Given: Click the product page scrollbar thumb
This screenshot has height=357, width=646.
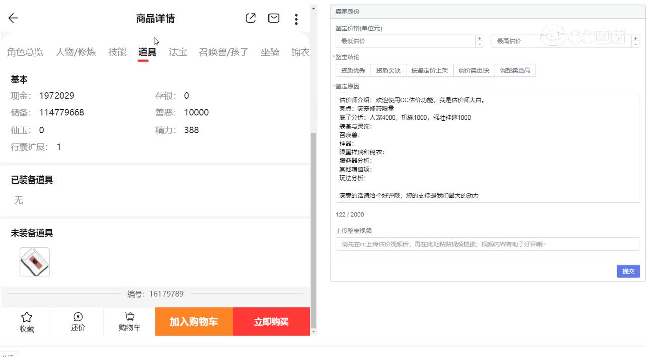Looking at the screenshot, I should pyautogui.click(x=314, y=229).
